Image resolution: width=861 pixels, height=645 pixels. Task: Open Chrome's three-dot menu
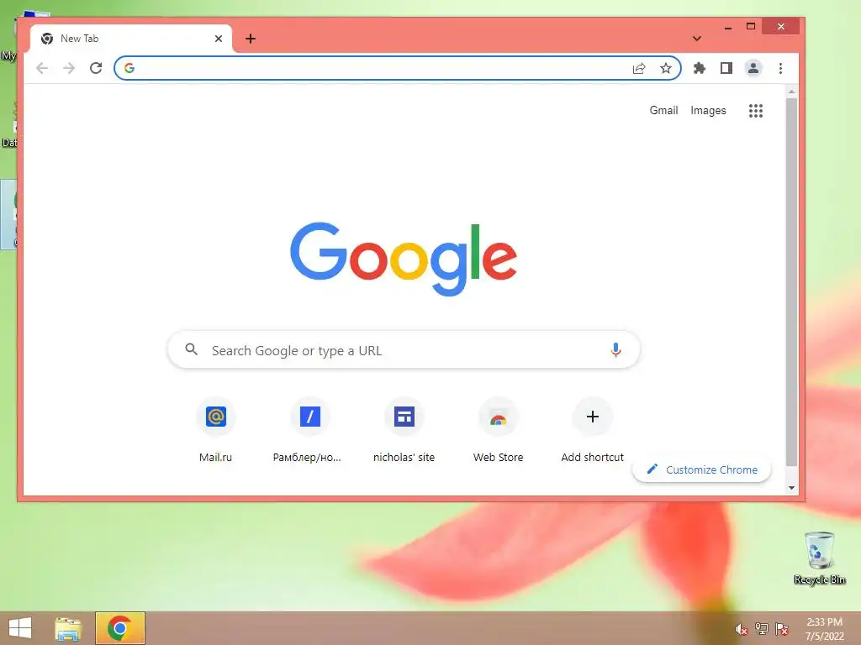(780, 68)
